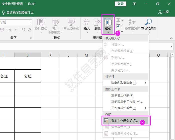Open Find and Select (查找和选择)

pyautogui.click(x=148, y=26)
